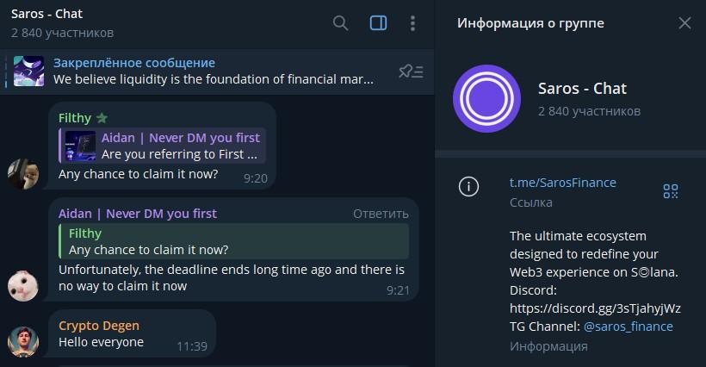Click the Crypto Degen sender name
Screen dimensions: 706x367
pyautogui.click(x=99, y=326)
